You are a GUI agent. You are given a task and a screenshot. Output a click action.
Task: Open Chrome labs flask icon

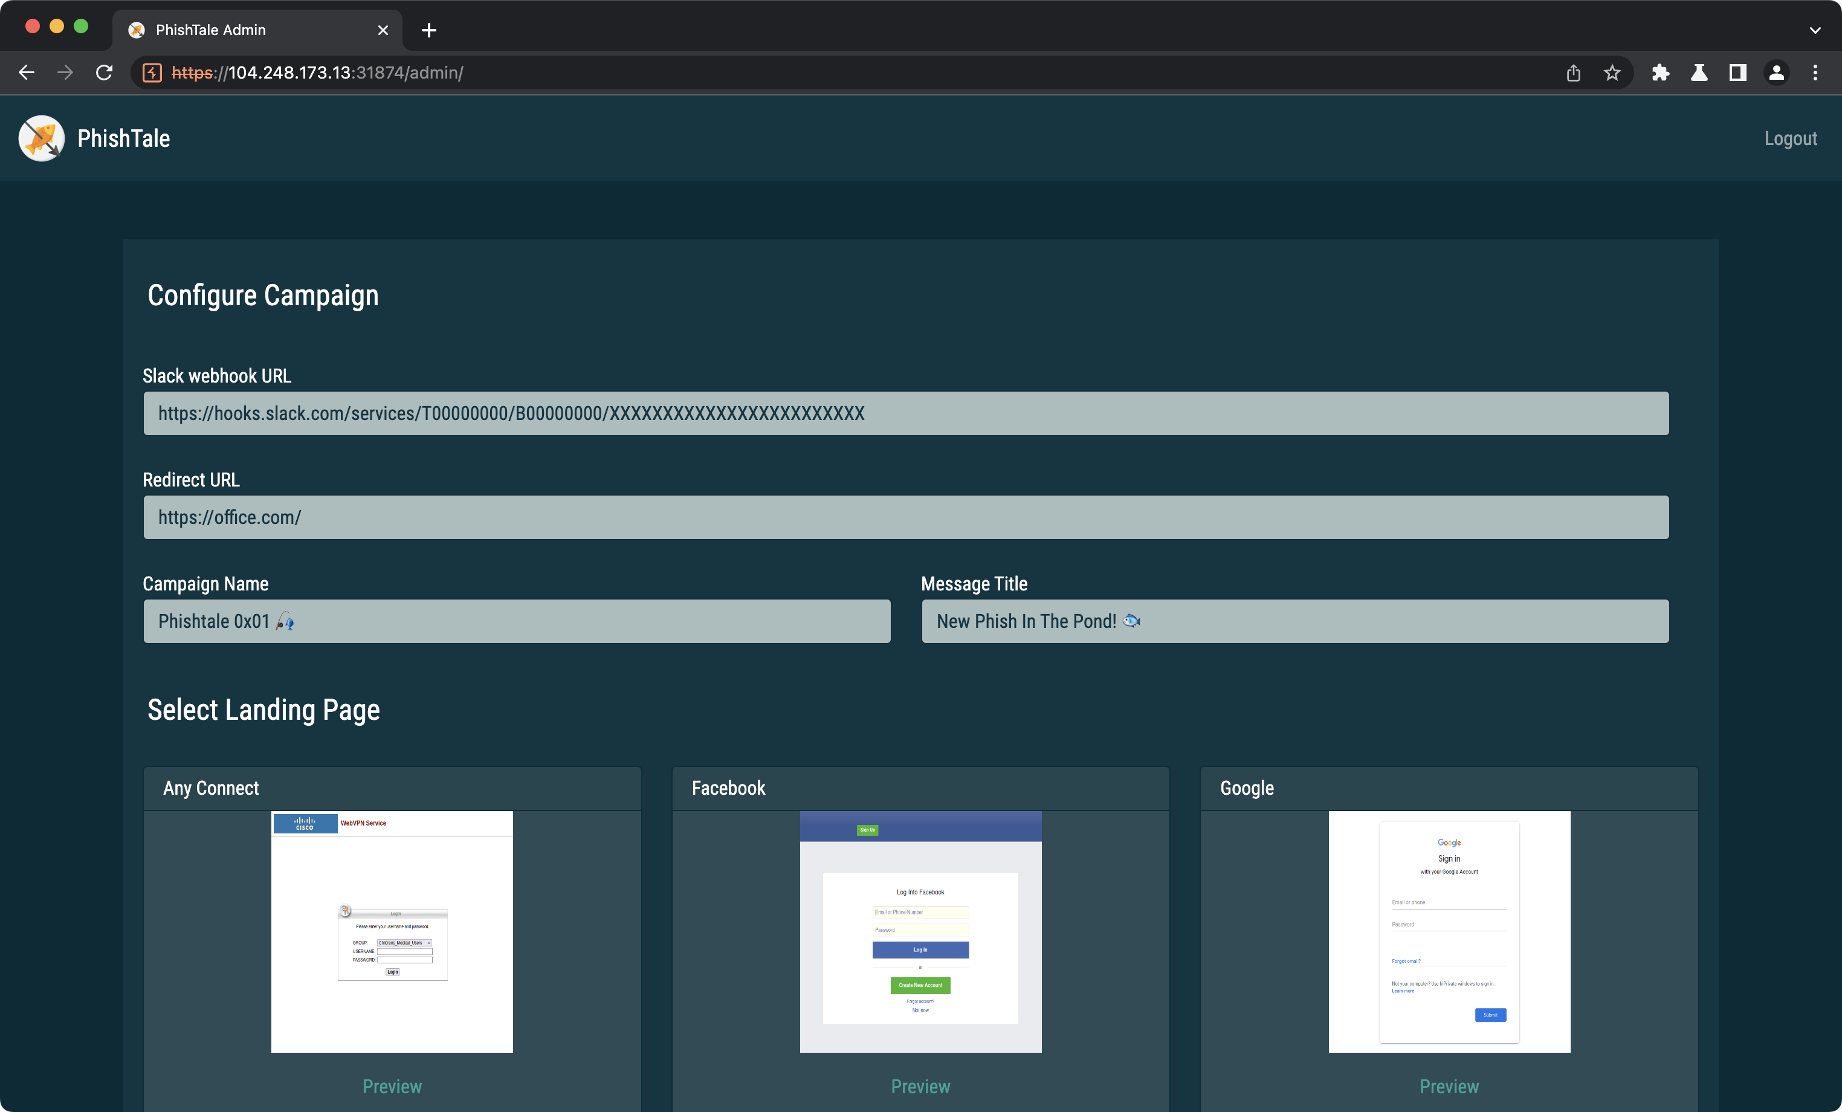point(1699,73)
